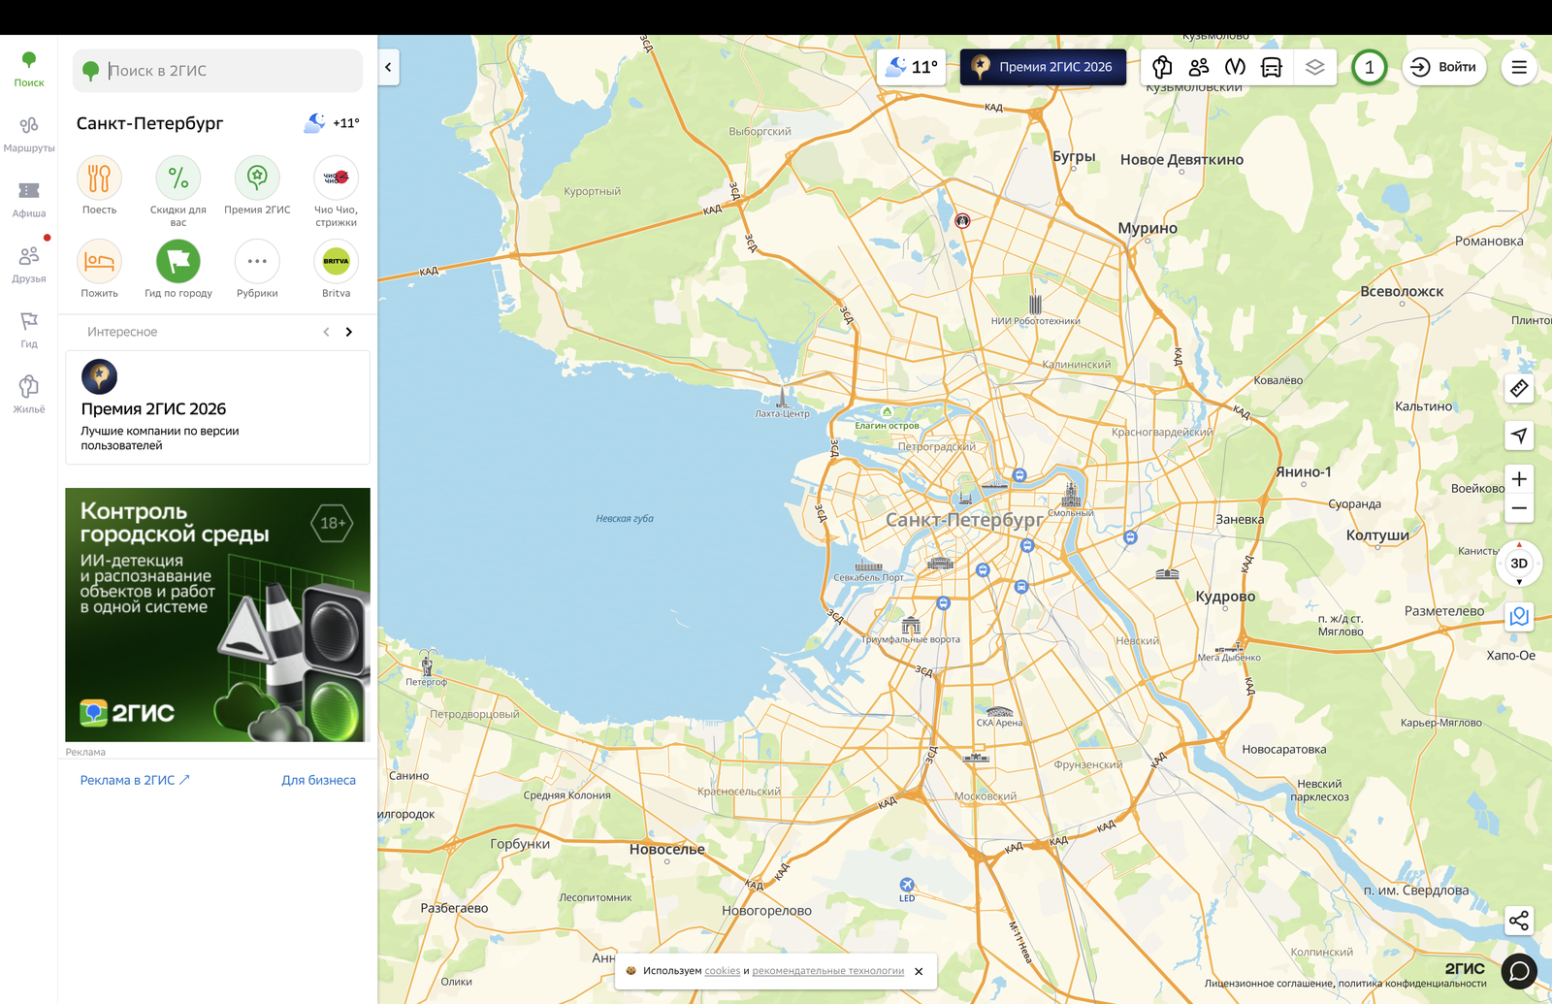Click the Елагин остров park marker
This screenshot has width=1552, height=1004.
pos(887,412)
